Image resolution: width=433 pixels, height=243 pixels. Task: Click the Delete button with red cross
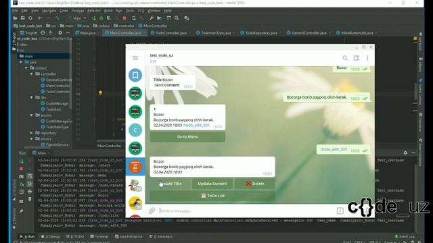[x=254, y=184]
